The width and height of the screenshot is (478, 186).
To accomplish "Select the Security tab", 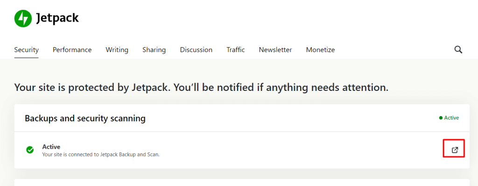I will [27, 49].
